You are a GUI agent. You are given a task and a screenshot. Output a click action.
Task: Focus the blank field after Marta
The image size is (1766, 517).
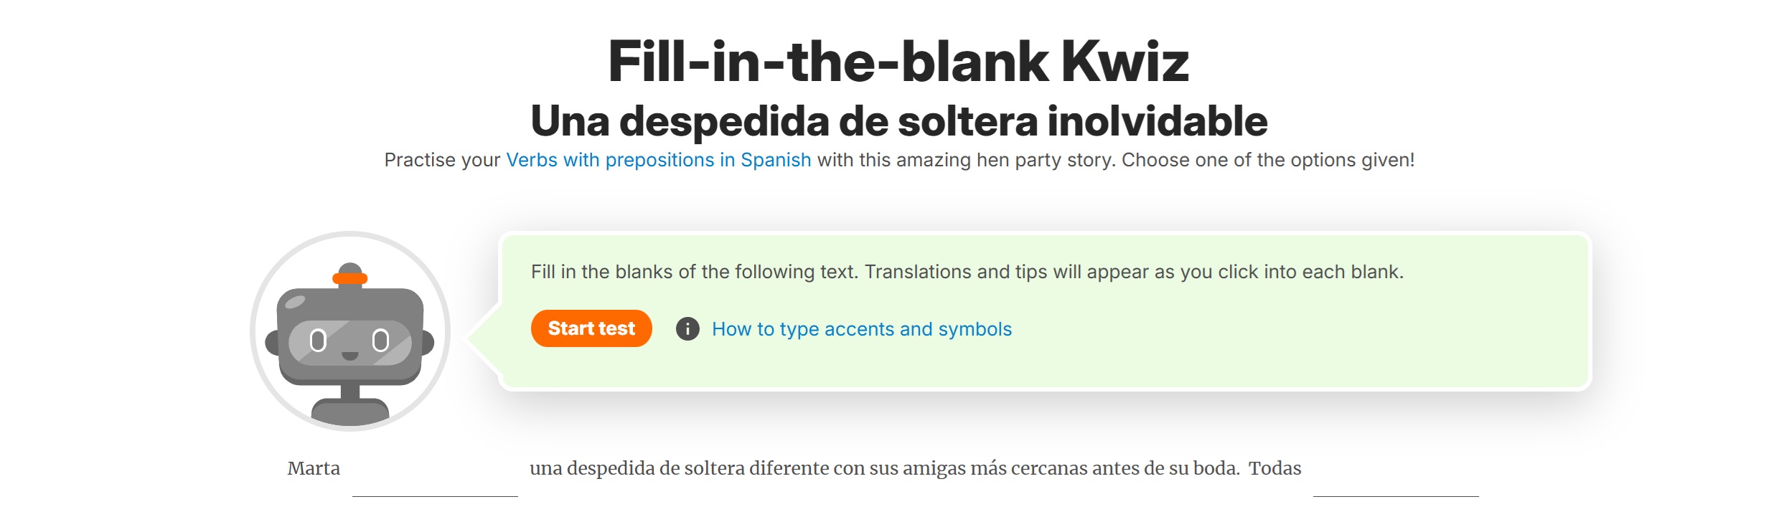coord(434,480)
